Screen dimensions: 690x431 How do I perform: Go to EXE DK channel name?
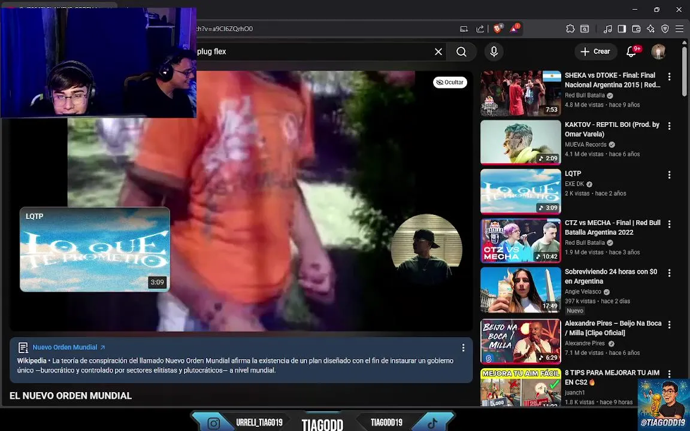(574, 184)
